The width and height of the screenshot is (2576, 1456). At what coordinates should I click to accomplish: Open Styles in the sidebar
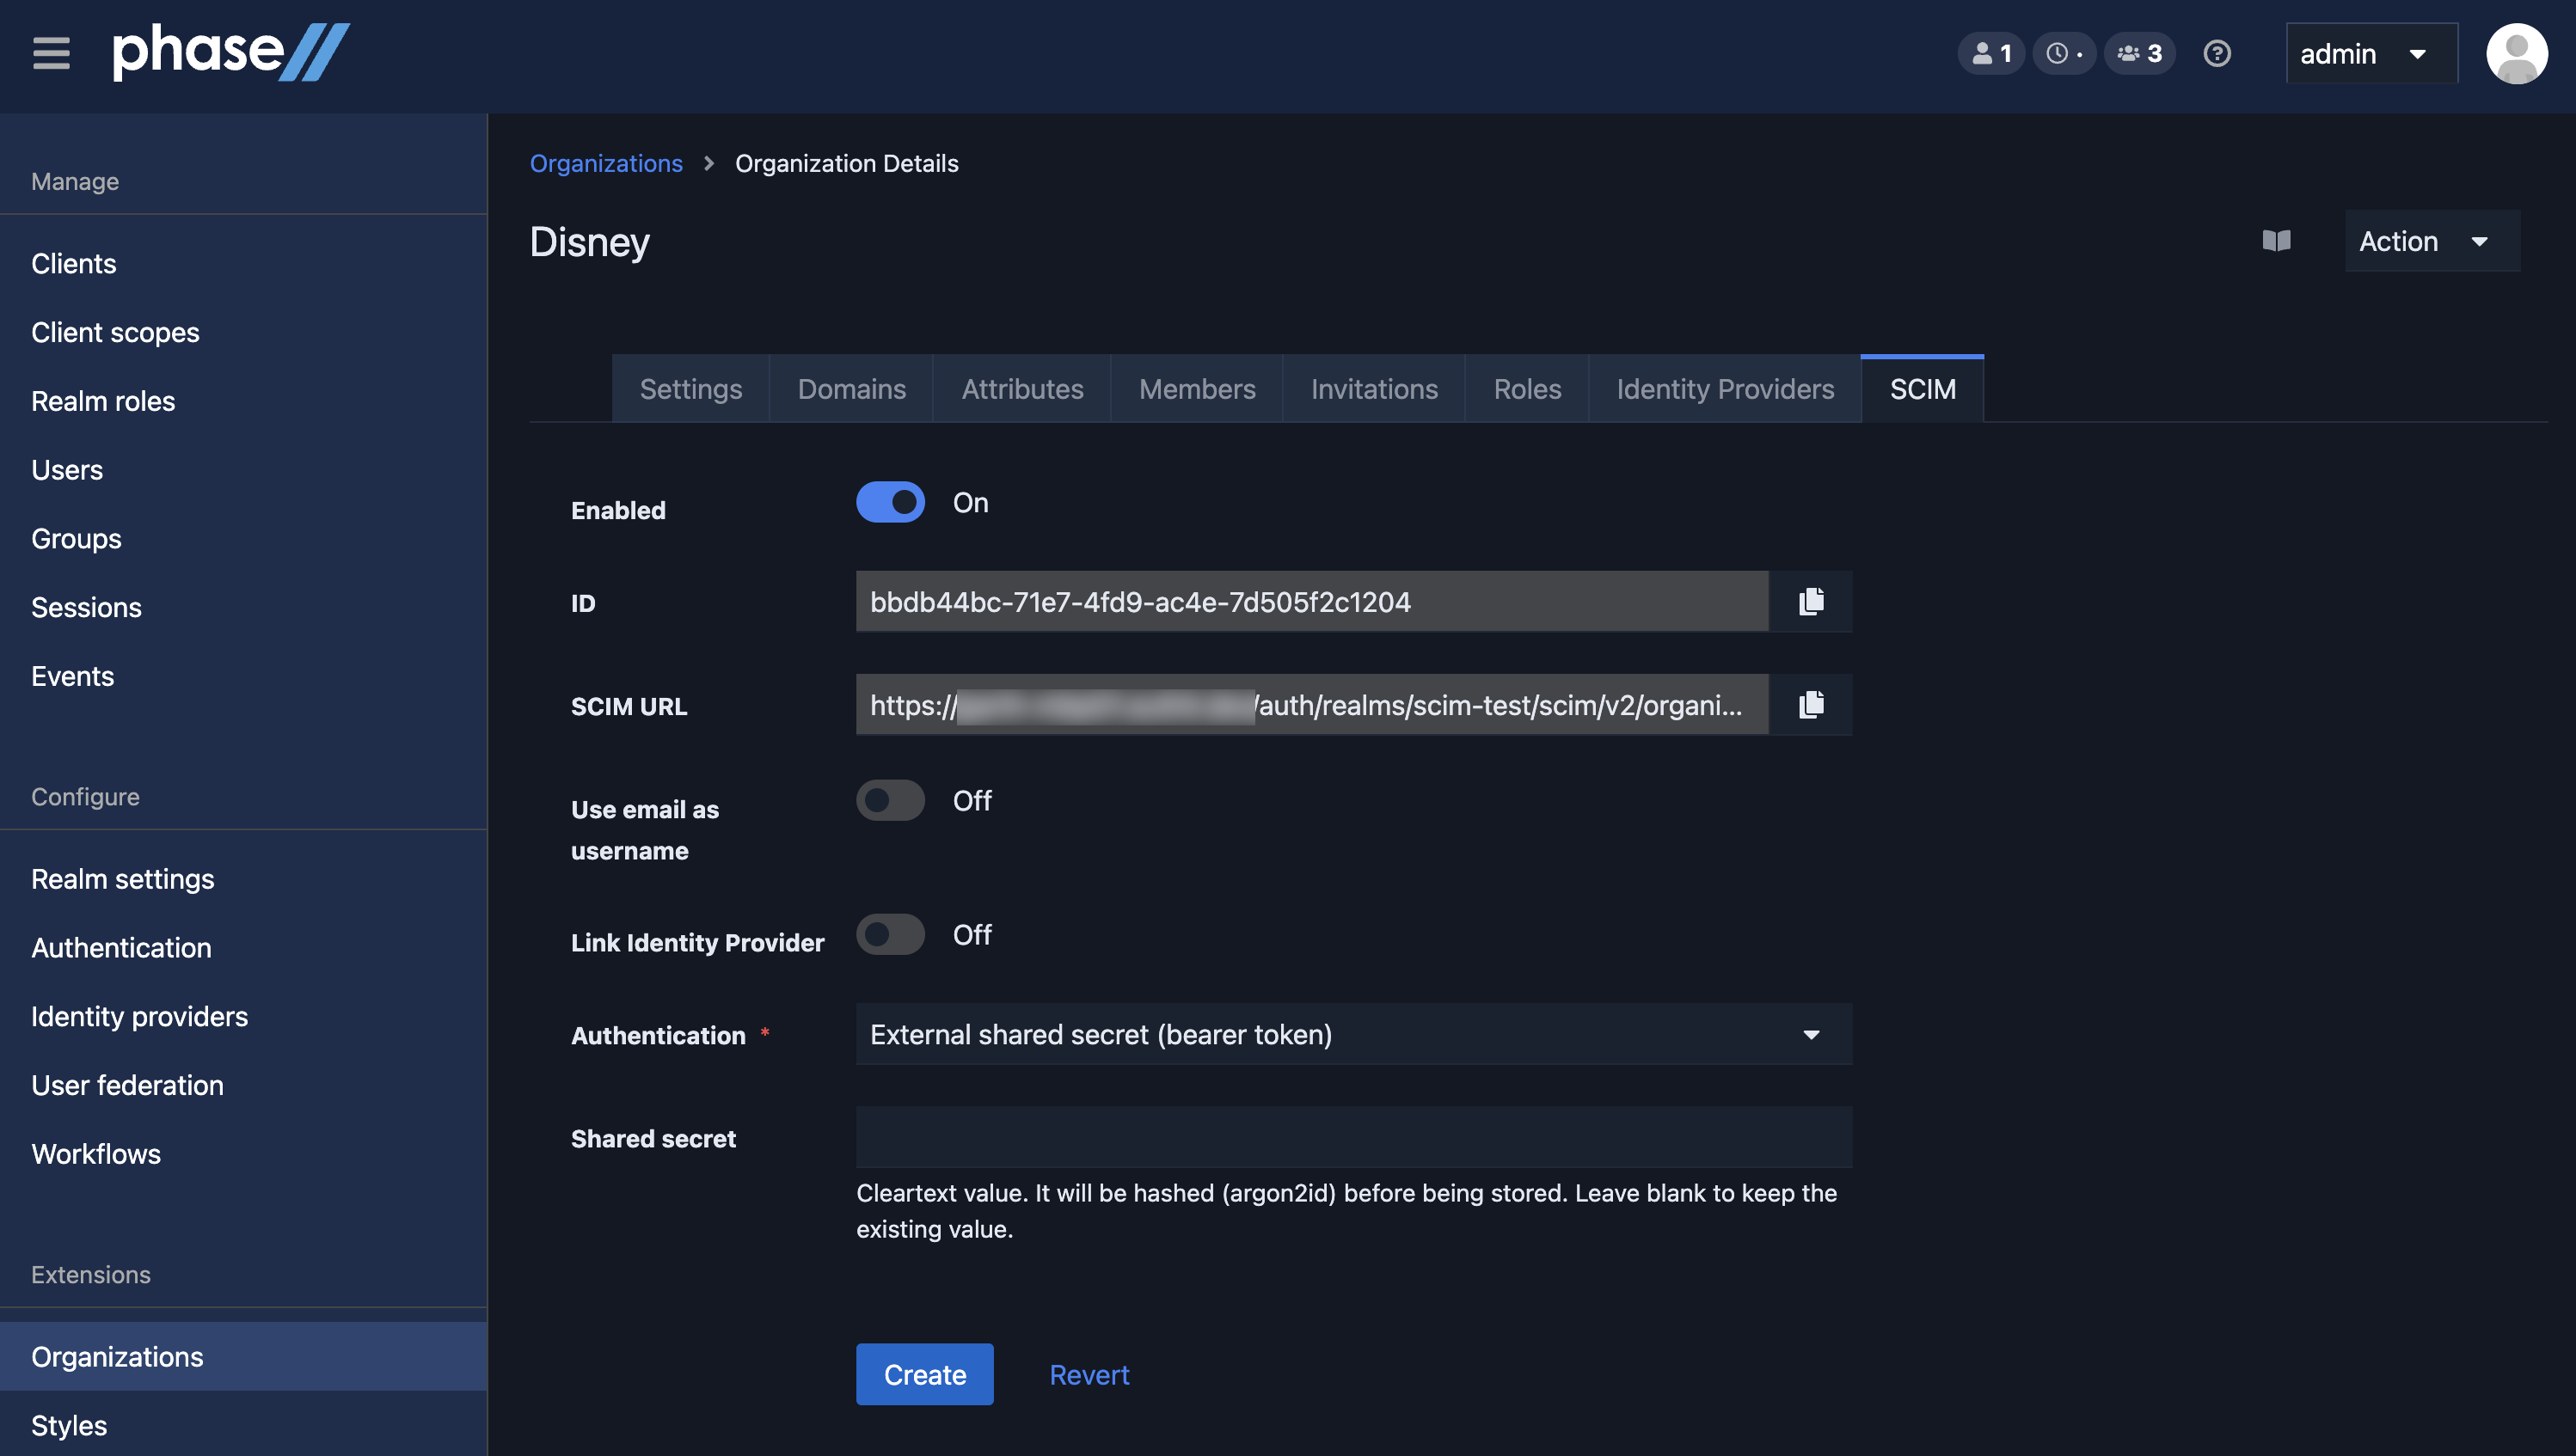point(244,1425)
